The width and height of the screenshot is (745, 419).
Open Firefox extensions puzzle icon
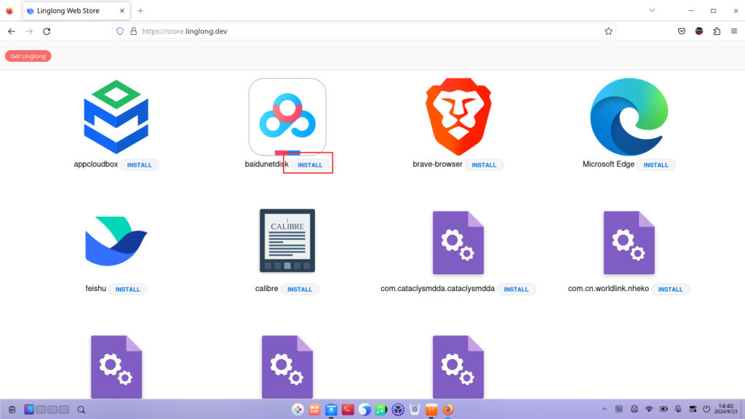[x=717, y=31]
